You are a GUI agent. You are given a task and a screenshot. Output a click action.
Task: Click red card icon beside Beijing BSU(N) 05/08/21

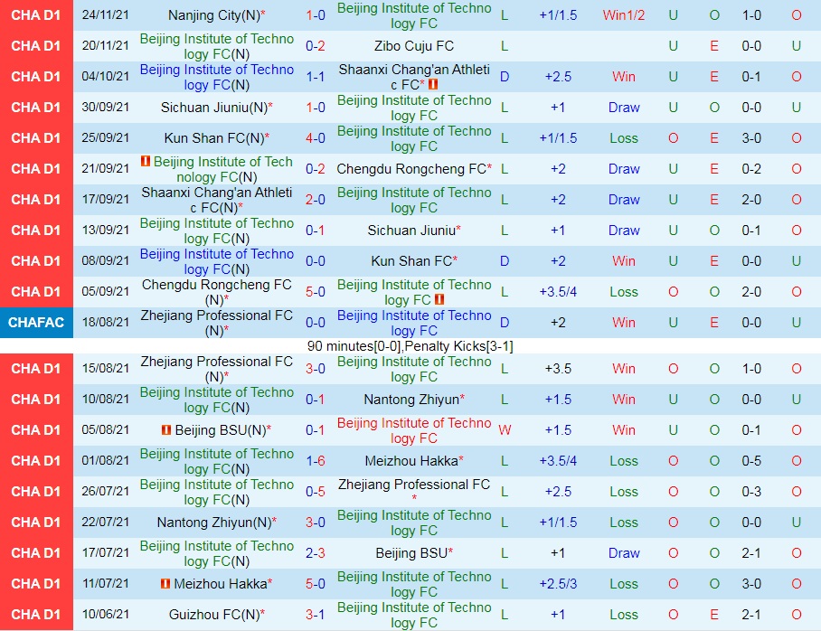(x=166, y=430)
